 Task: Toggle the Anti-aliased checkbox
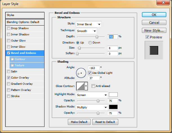pos(93,86)
